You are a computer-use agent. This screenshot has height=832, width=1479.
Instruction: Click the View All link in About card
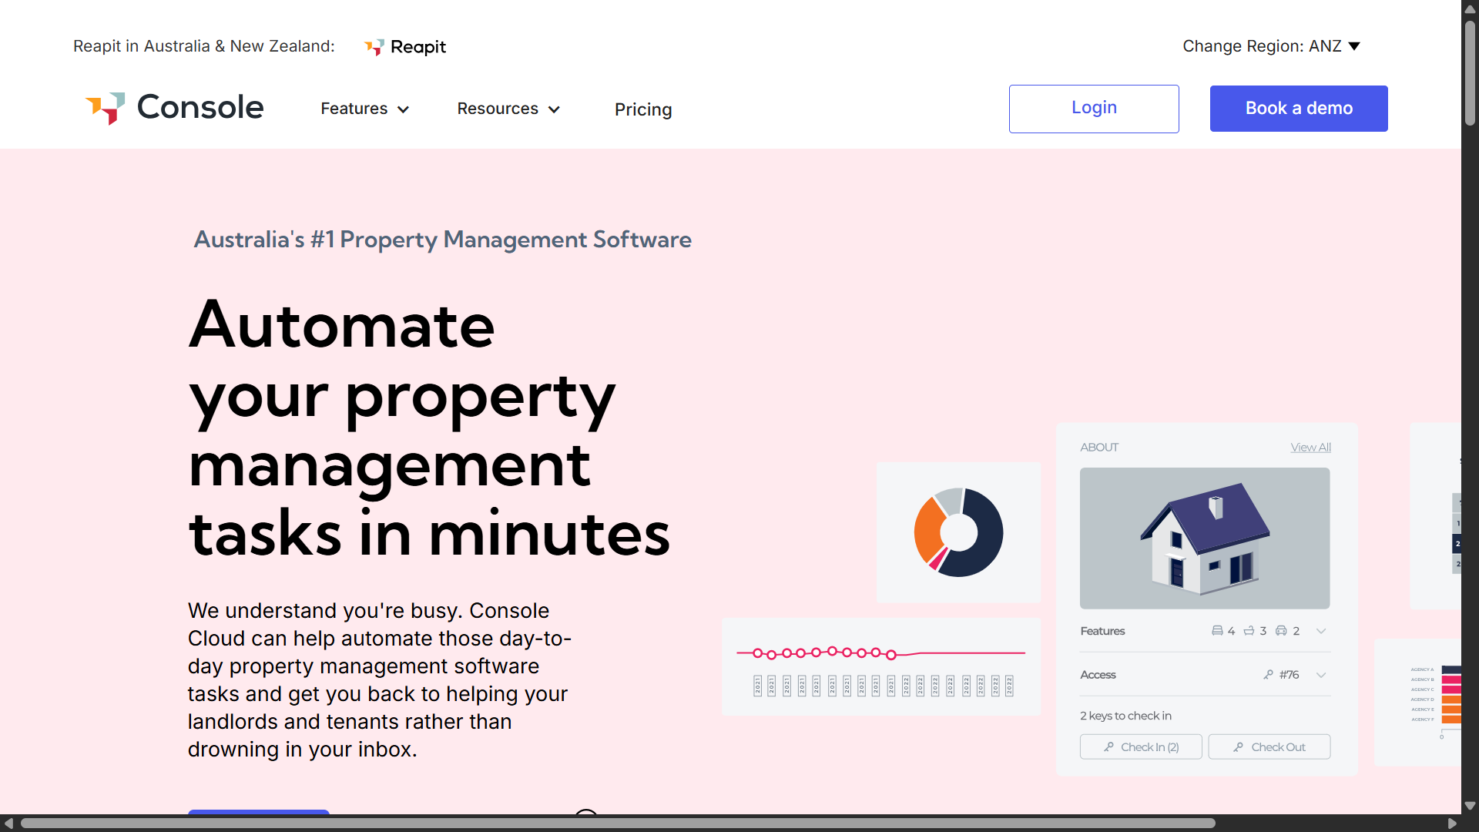click(1311, 448)
